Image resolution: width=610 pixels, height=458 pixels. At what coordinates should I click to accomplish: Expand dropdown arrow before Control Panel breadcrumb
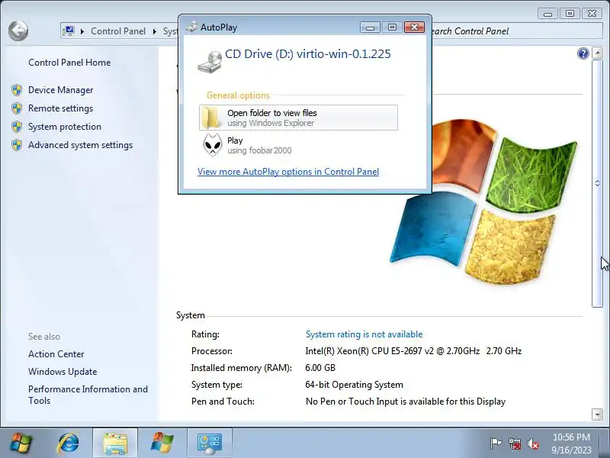[82, 31]
